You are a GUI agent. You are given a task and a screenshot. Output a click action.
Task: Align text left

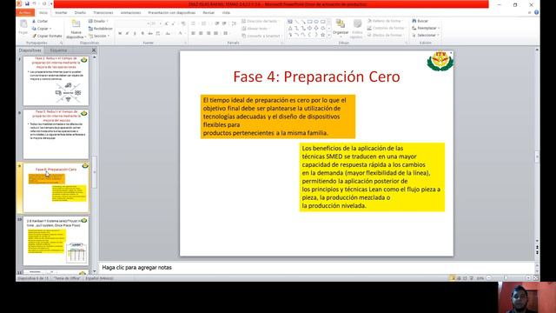coord(193,33)
